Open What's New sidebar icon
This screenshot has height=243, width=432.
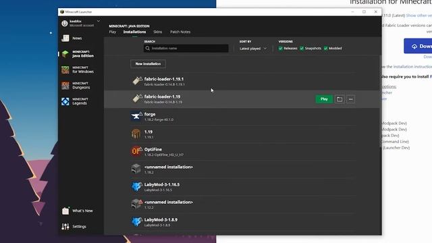point(65,211)
